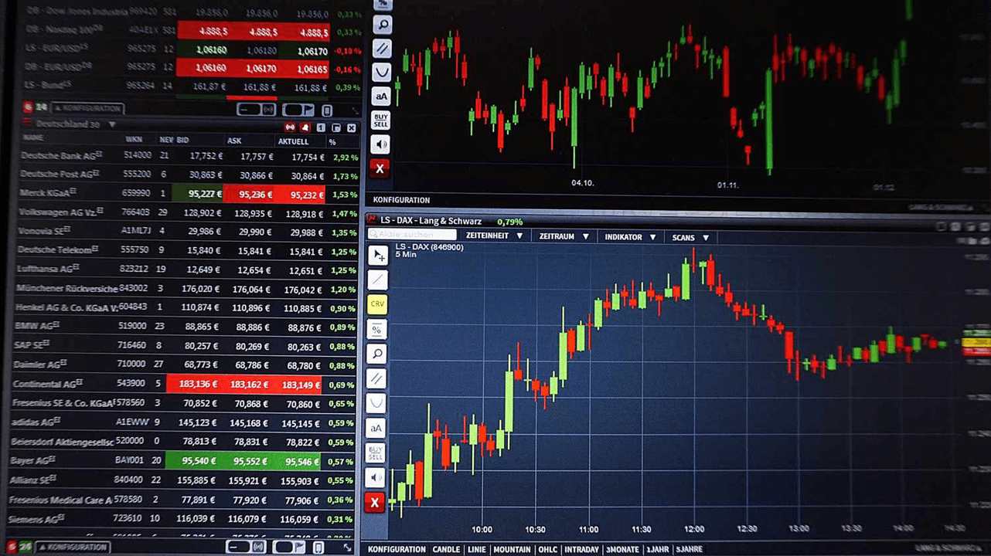Click the red X tool in DAX chart toolbar
Viewport: 991px width, 556px height.
pyautogui.click(x=375, y=503)
